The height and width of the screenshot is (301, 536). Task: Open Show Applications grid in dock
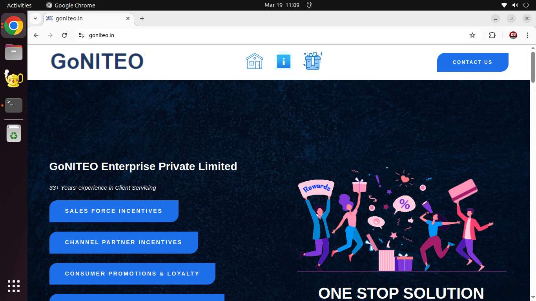[14, 286]
